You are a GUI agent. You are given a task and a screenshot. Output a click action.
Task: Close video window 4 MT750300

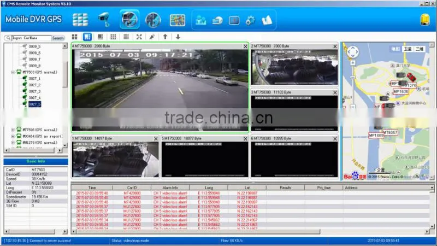tap(245, 46)
